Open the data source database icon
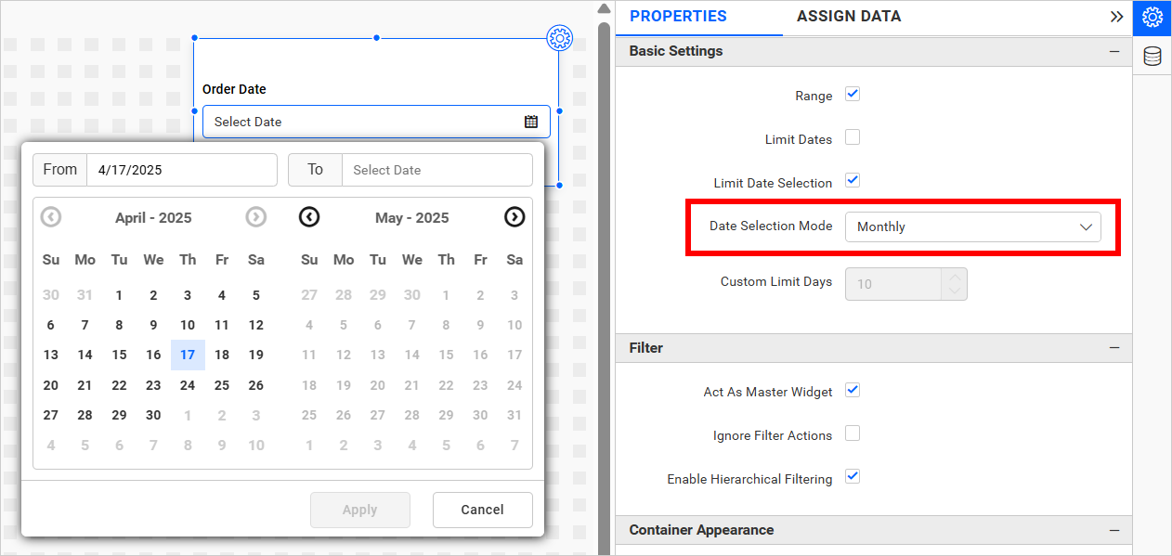 click(x=1152, y=57)
